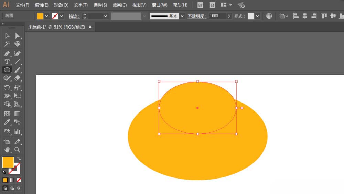344x194 pixels.
Task: Pick the Eyedropper tool
Action: click(x=7, y=122)
